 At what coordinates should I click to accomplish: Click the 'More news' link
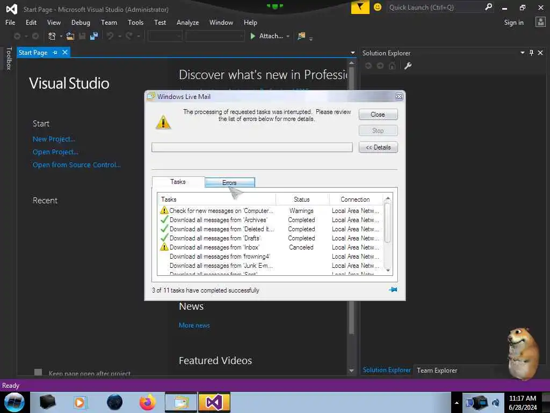pos(194,325)
